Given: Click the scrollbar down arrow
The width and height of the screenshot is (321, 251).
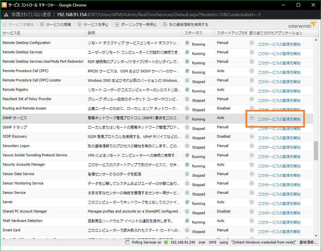Looking at the screenshot, I should pos(316,236).
